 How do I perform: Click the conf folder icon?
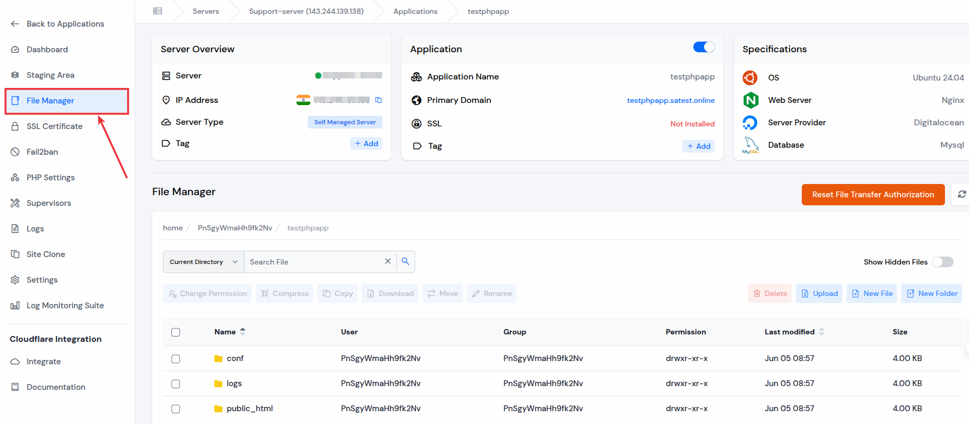coord(218,358)
